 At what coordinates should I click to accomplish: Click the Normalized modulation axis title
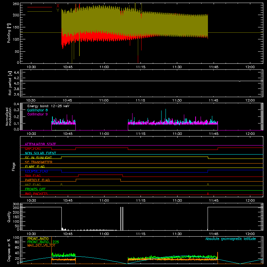click(8, 116)
